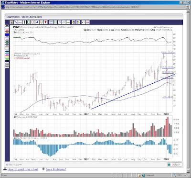Click the yellow left-arrow toolbar icon
This screenshot has width=191, height=178.
[74, 22]
